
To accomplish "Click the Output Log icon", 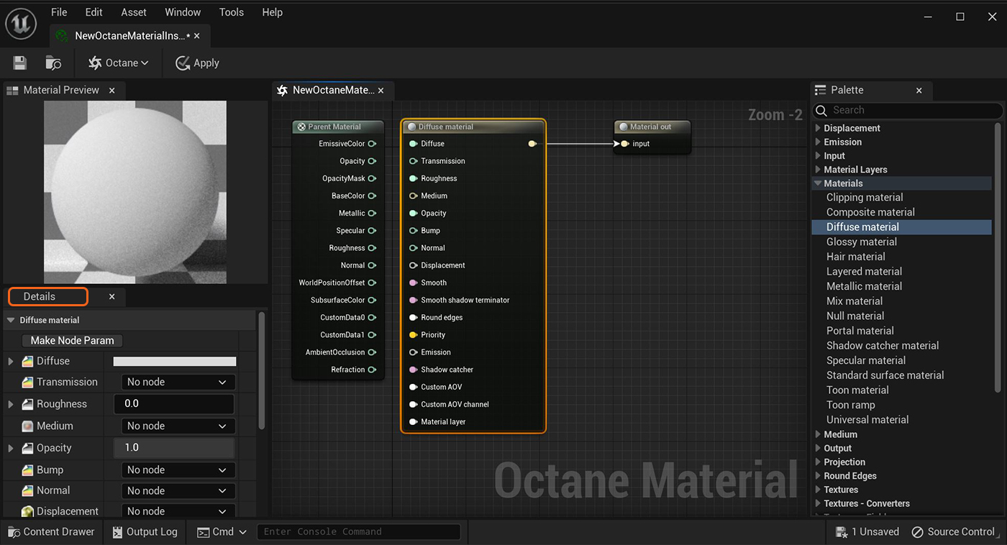I will tap(117, 532).
